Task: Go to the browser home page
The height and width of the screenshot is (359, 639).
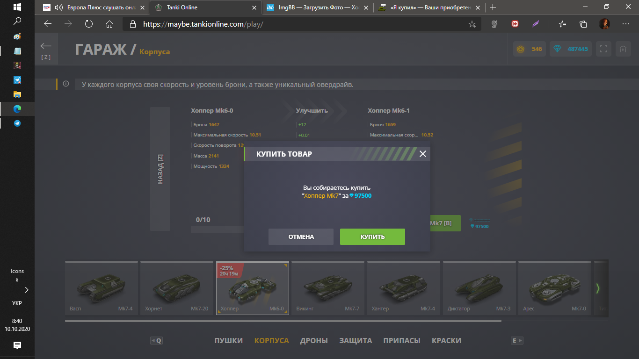Action: (x=109, y=24)
